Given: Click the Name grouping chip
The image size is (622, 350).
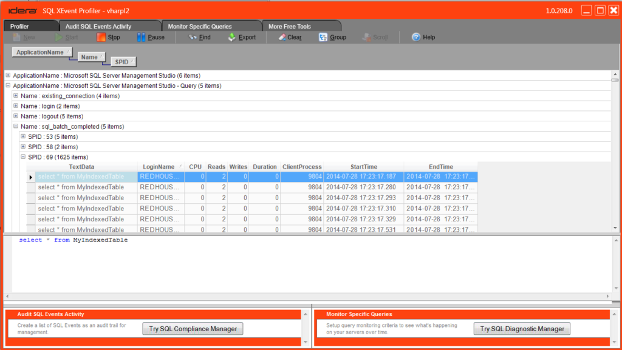Looking at the screenshot, I should click(x=92, y=57).
